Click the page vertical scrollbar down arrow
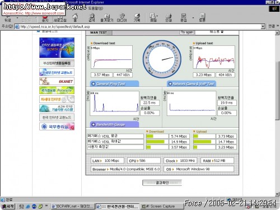 click(x=277, y=194)
